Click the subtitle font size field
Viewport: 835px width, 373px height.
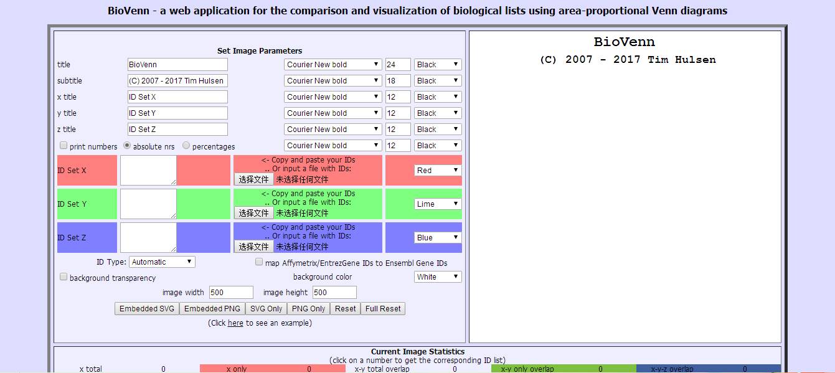pyautogui.click(x=398, y=80)
